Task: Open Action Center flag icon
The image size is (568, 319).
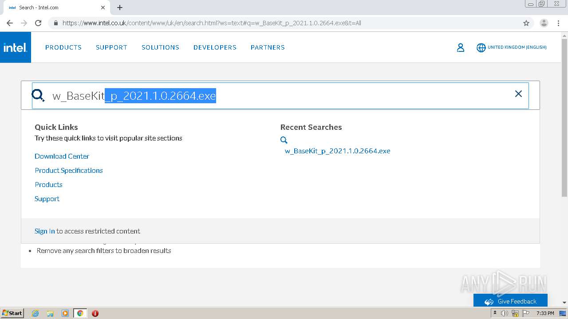Action: 526,313
